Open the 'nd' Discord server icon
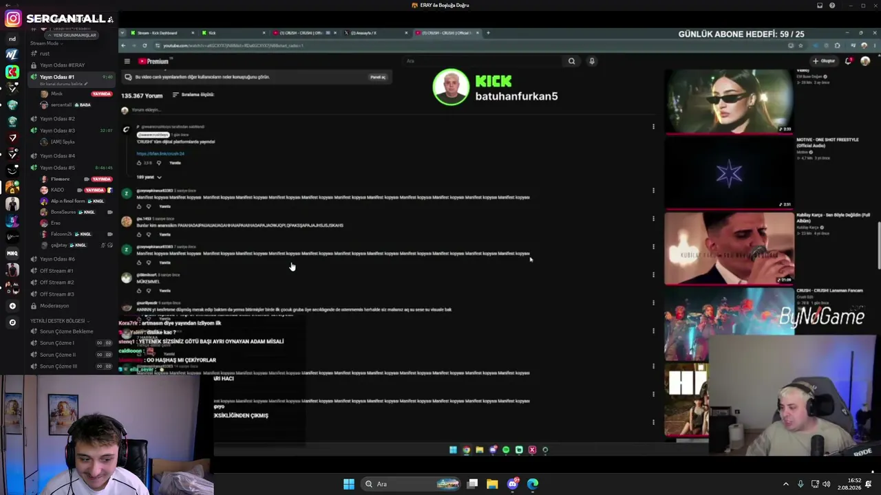The image size is (881, 495). (12, 38)
